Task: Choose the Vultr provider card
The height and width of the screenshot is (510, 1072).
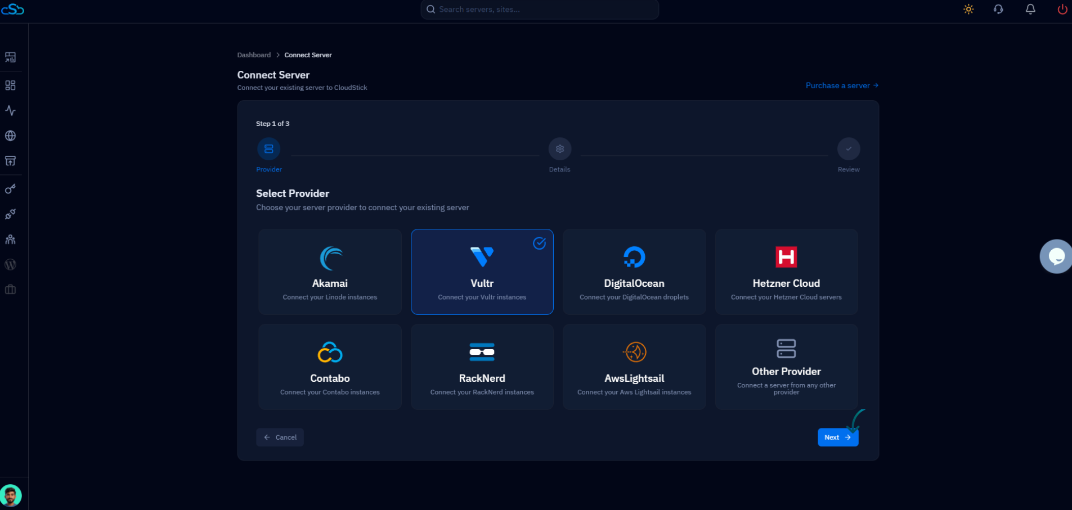Action: (482, 272)
